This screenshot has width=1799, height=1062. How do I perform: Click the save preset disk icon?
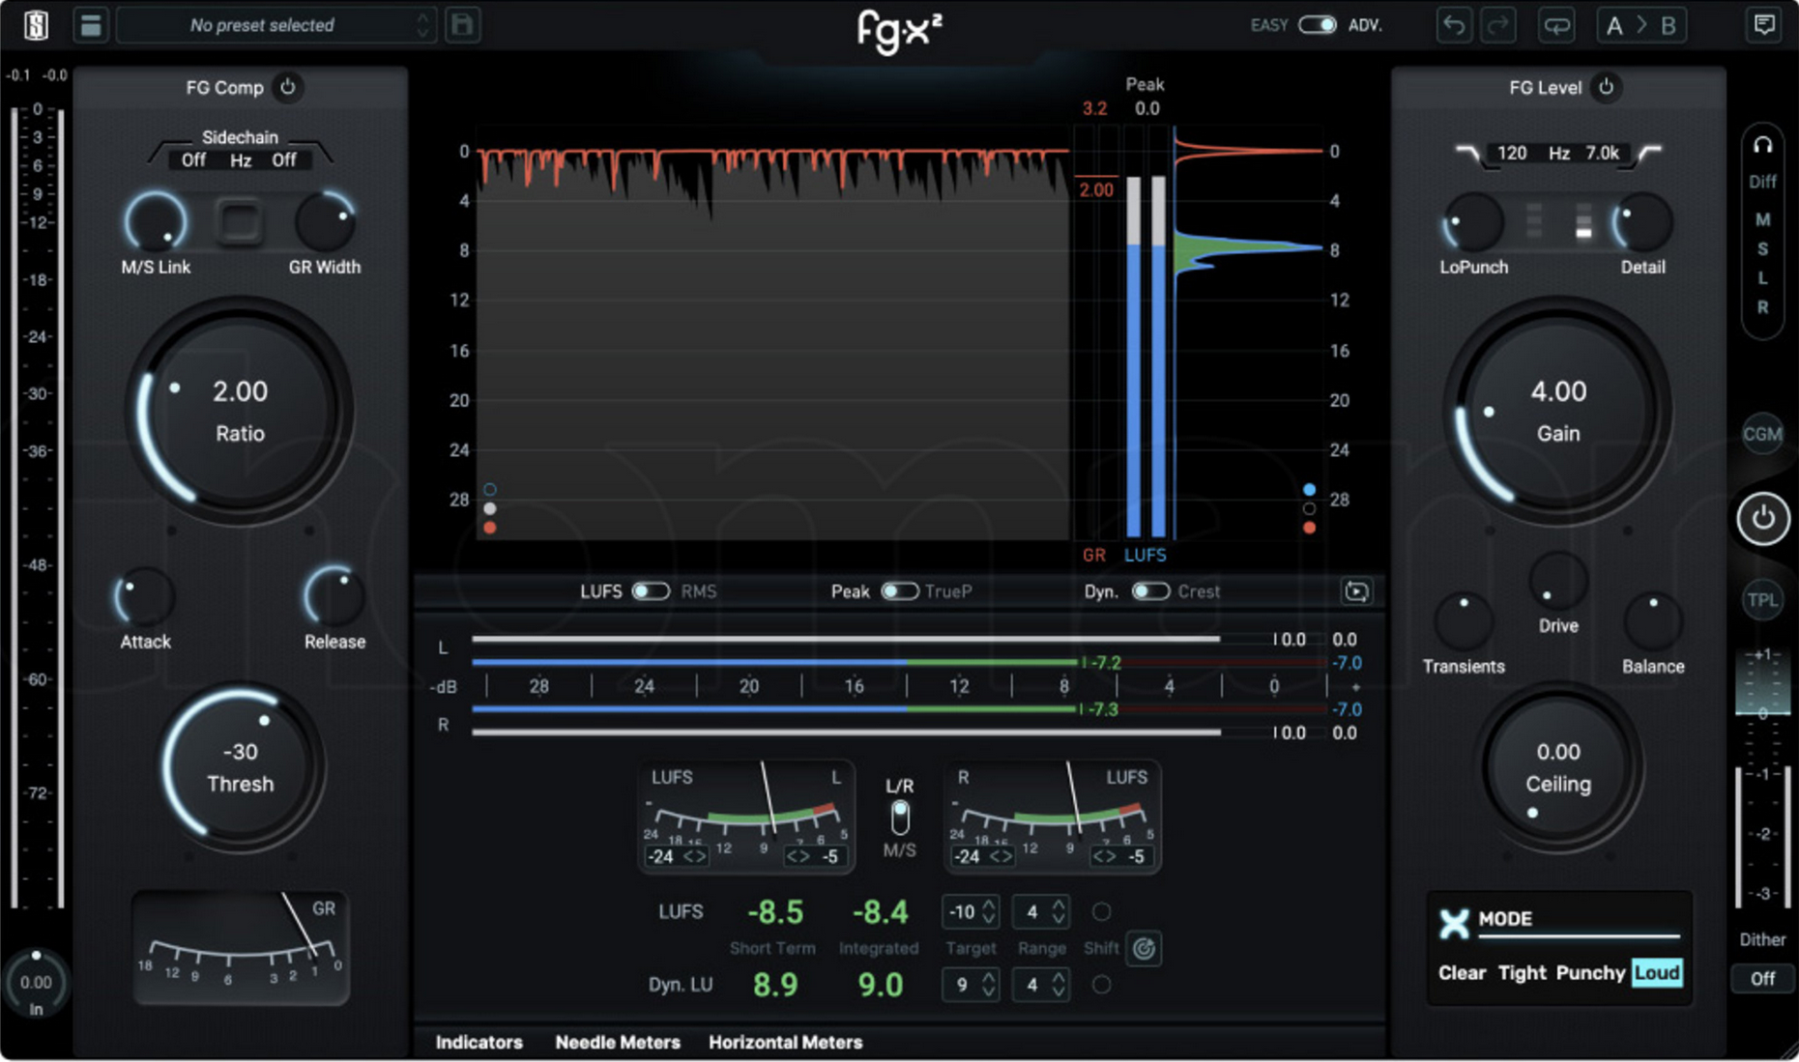462,25
